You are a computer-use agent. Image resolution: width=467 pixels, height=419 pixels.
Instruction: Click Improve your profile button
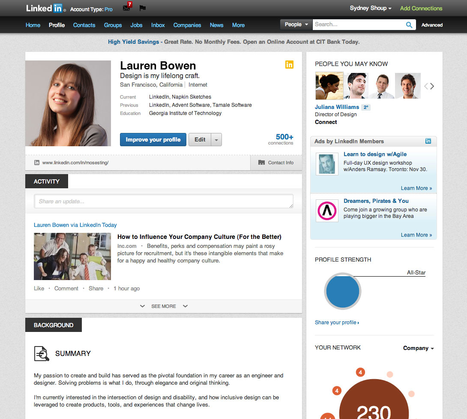153,139
